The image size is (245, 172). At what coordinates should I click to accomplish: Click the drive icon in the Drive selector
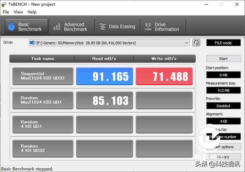pyautogui.click(x=32, y=43)
